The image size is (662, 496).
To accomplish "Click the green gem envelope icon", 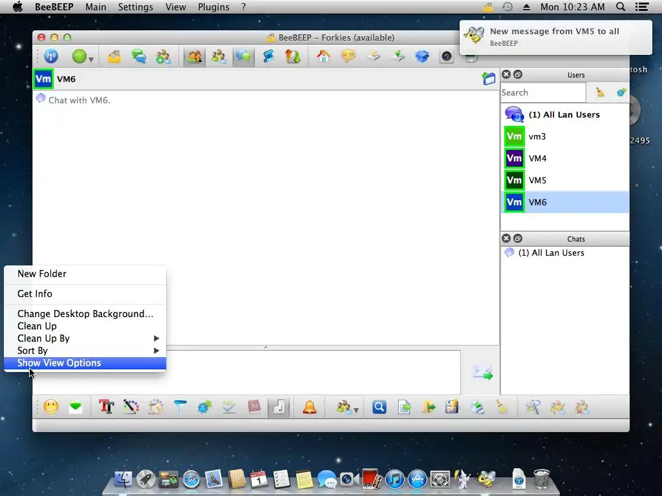I will click(76, 407).
